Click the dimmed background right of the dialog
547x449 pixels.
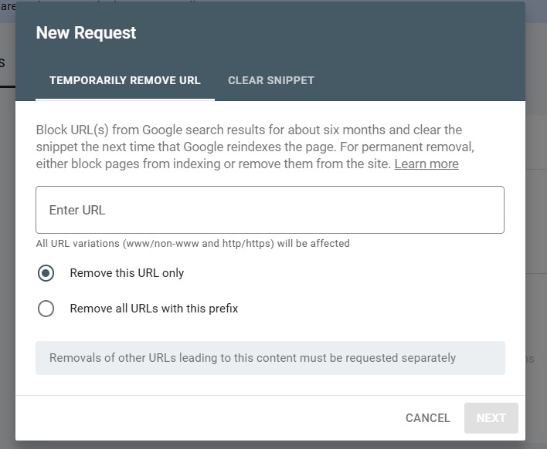click(x=536, y=231)
